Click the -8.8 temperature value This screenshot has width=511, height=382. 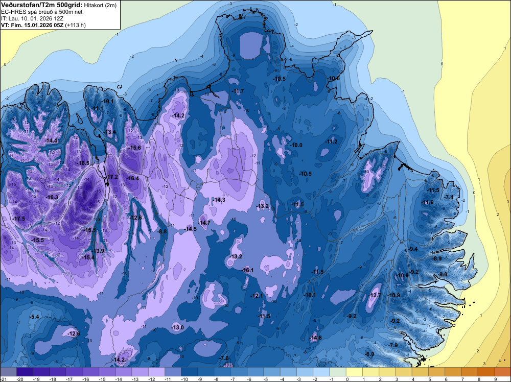pyautogui.click(x=162, y=231)
